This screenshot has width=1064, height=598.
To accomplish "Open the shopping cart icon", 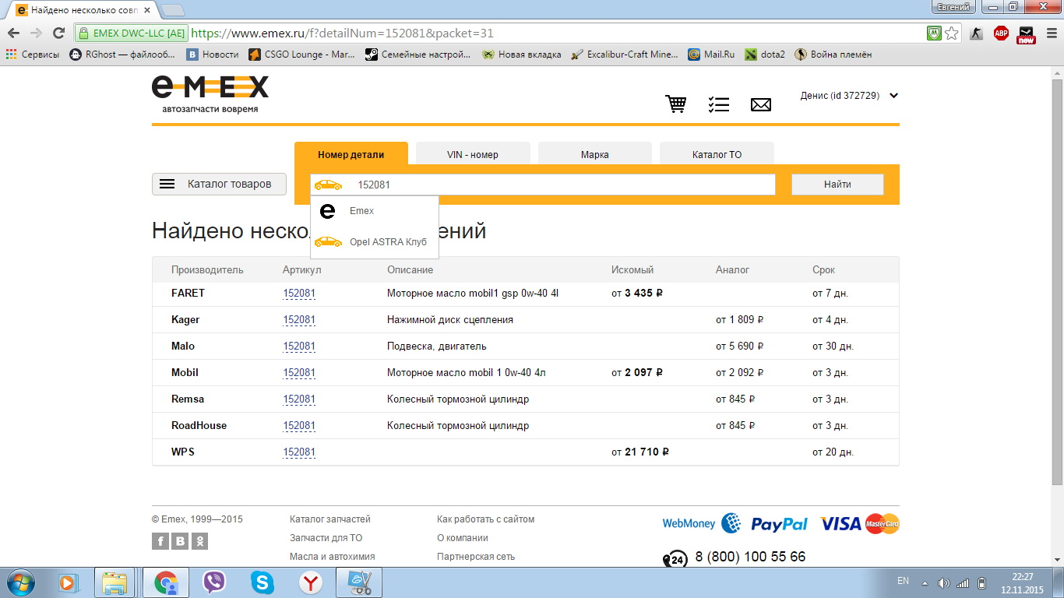I will pos(675,104).
